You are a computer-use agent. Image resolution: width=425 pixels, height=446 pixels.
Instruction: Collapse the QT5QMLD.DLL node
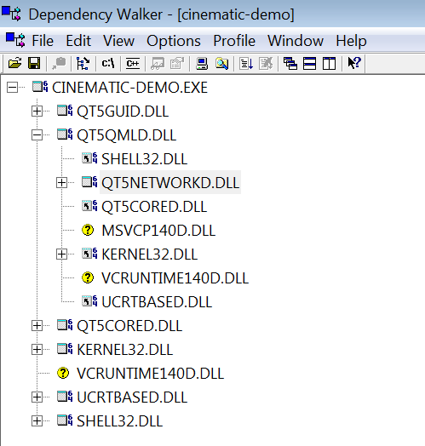pyautogui.click(x=37, y=134)
